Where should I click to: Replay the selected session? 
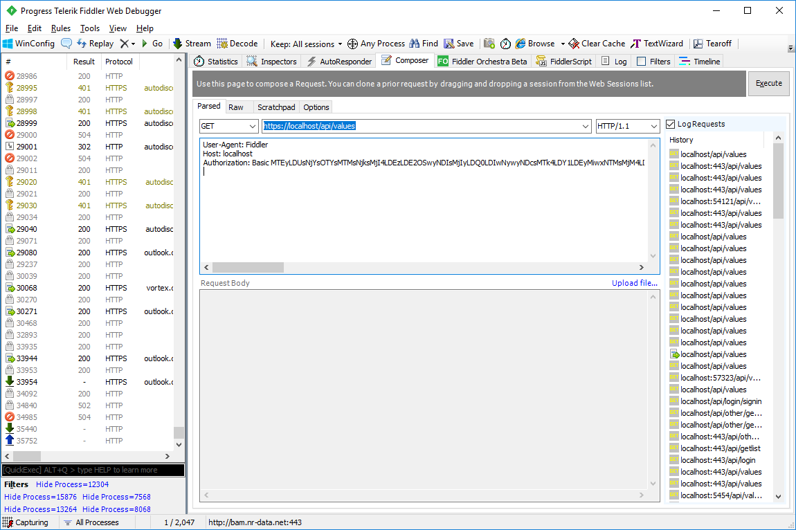coord(96,44)
